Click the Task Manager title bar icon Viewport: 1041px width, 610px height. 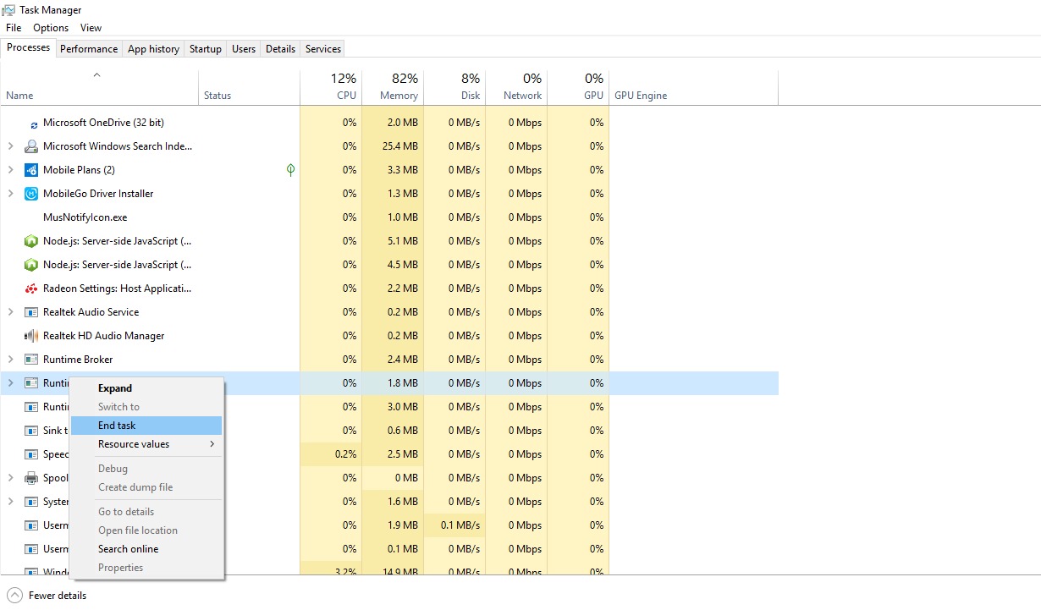point(8,10)
